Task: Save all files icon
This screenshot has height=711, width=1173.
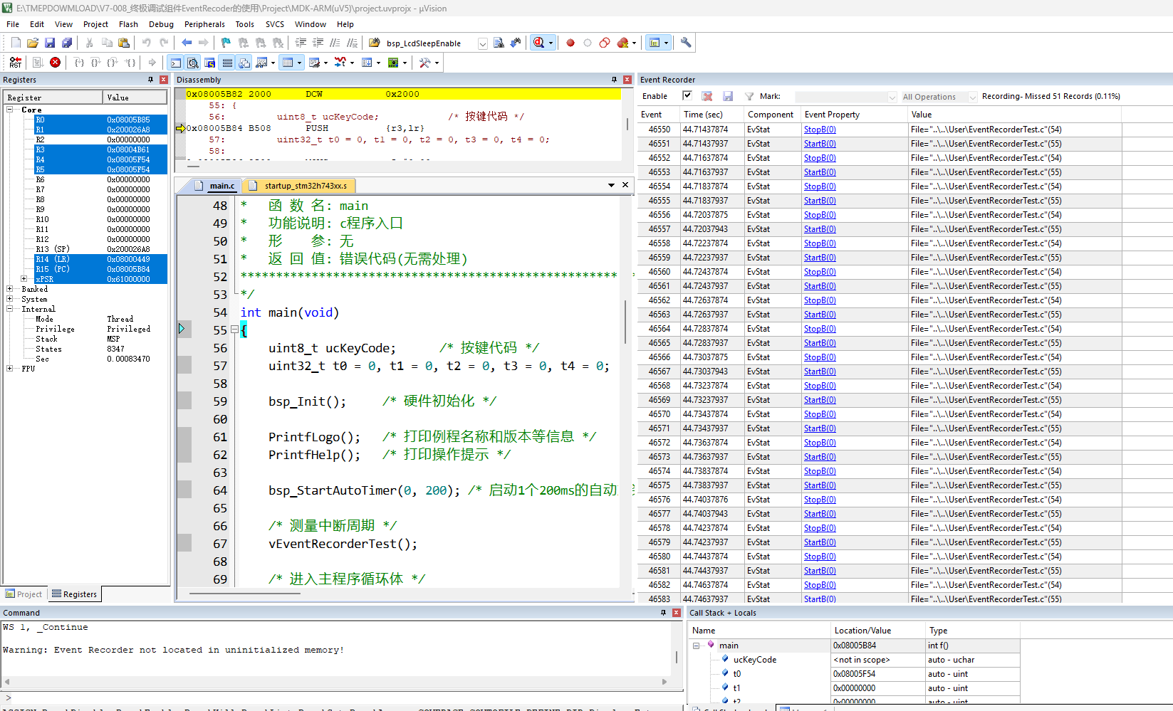Action: tap(67, 43)
